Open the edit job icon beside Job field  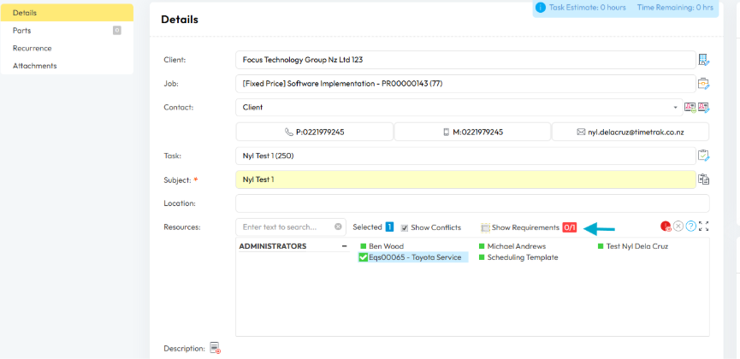pyautogui.click(x=703, y=84)
